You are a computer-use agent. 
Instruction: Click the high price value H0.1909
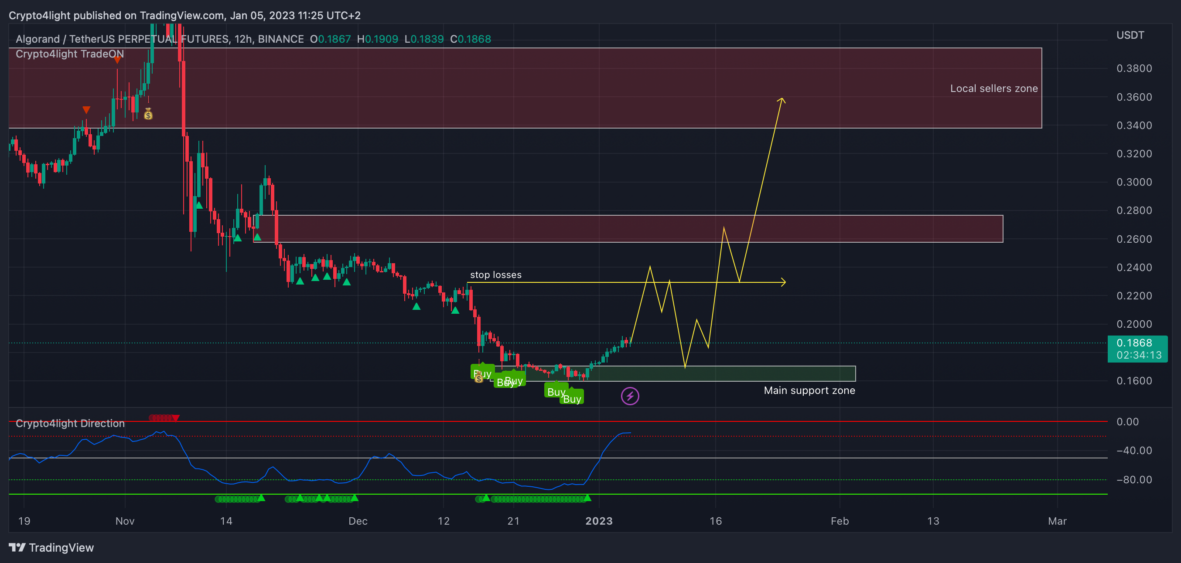(377, 39)
